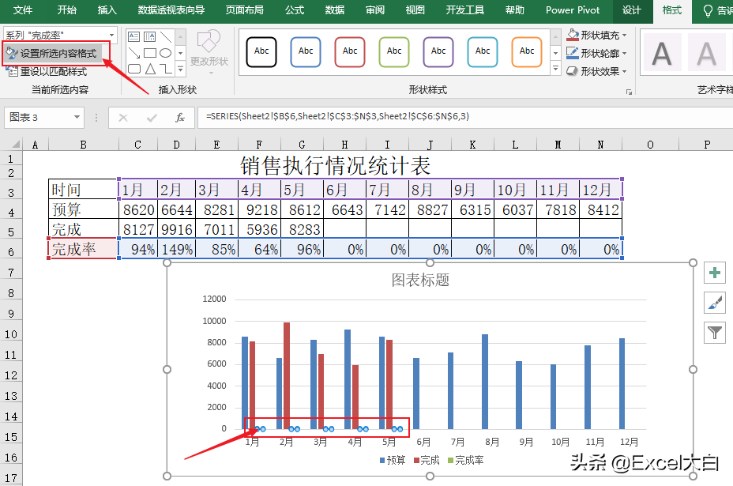This screenshot has width=733, height=486.
Task: Select the elbow connector shape
Action: tap(166, 70)
